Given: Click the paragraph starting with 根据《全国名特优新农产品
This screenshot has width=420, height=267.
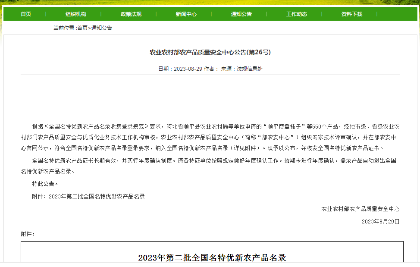Looking at the screenshot, I should [210, 137].
